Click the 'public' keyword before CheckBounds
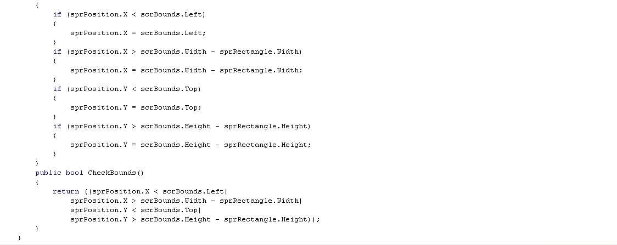617x245 pixels. tap(48, 173)
